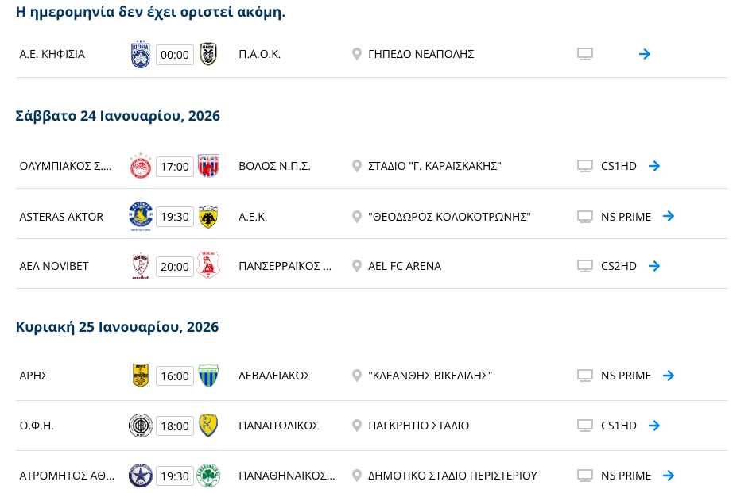Viewport: 733px width, 493px height.
Task: Click the Aris yellow-black crest
Action: (x=141, y=376)
